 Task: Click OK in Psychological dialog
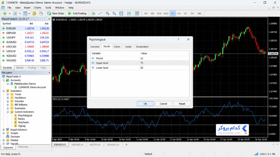(145, 104)
